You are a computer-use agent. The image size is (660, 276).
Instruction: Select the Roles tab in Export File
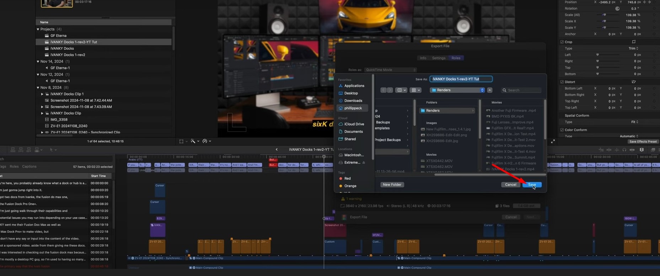coord(456,58)
